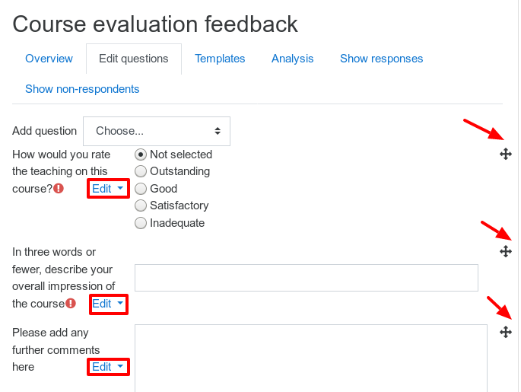The height and width of the screenshot is (392, 521).
Task: Switch to the Overview tab
Action: click(x=49, y=59)
